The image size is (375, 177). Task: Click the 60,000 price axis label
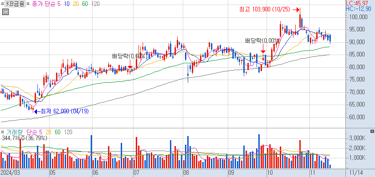pos(357,117)
